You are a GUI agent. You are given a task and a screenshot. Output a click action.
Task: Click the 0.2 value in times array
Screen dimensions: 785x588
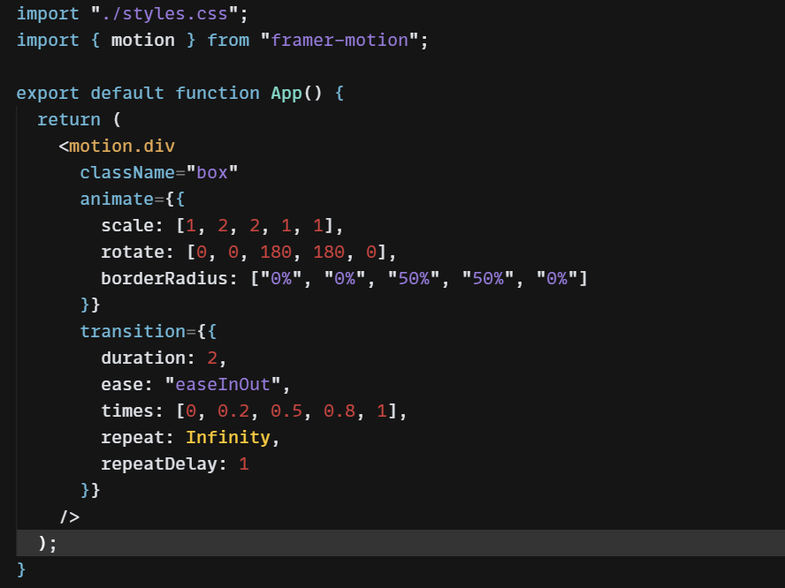[x=233, y=411]
